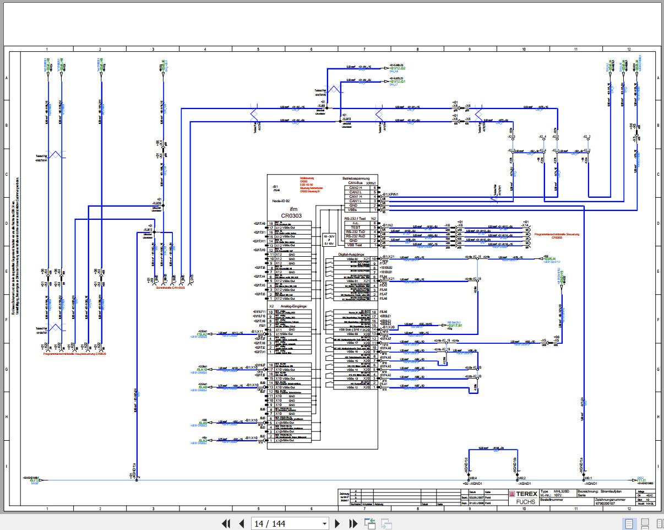The width and height of the screenshot is (664, 530).
Task: Enable two-page facing layout
Action: 658,523
